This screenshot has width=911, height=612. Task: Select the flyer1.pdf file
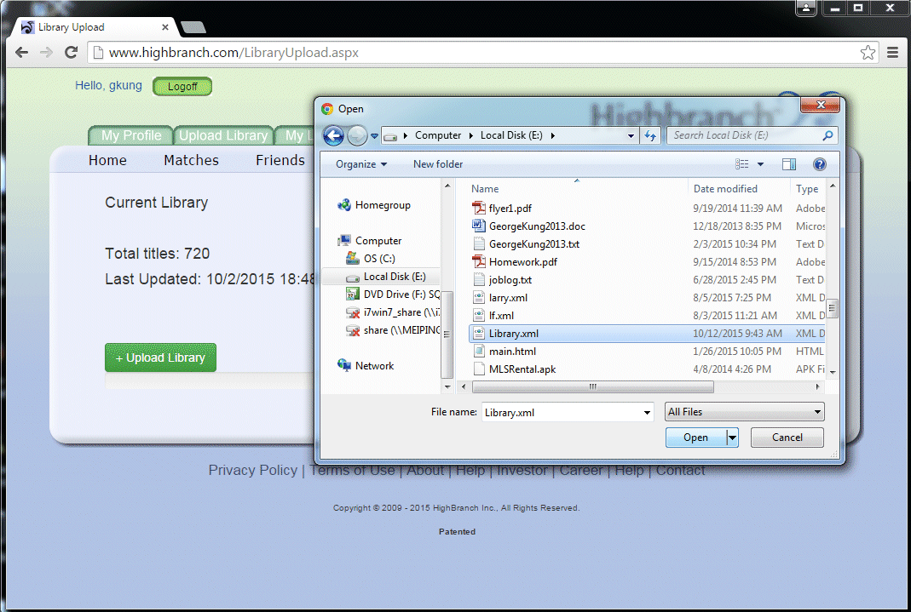coord(510,208)
